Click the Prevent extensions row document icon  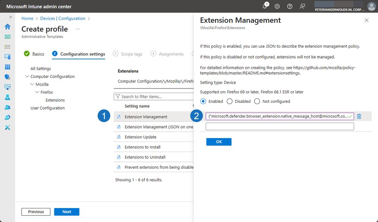[119, 167]
